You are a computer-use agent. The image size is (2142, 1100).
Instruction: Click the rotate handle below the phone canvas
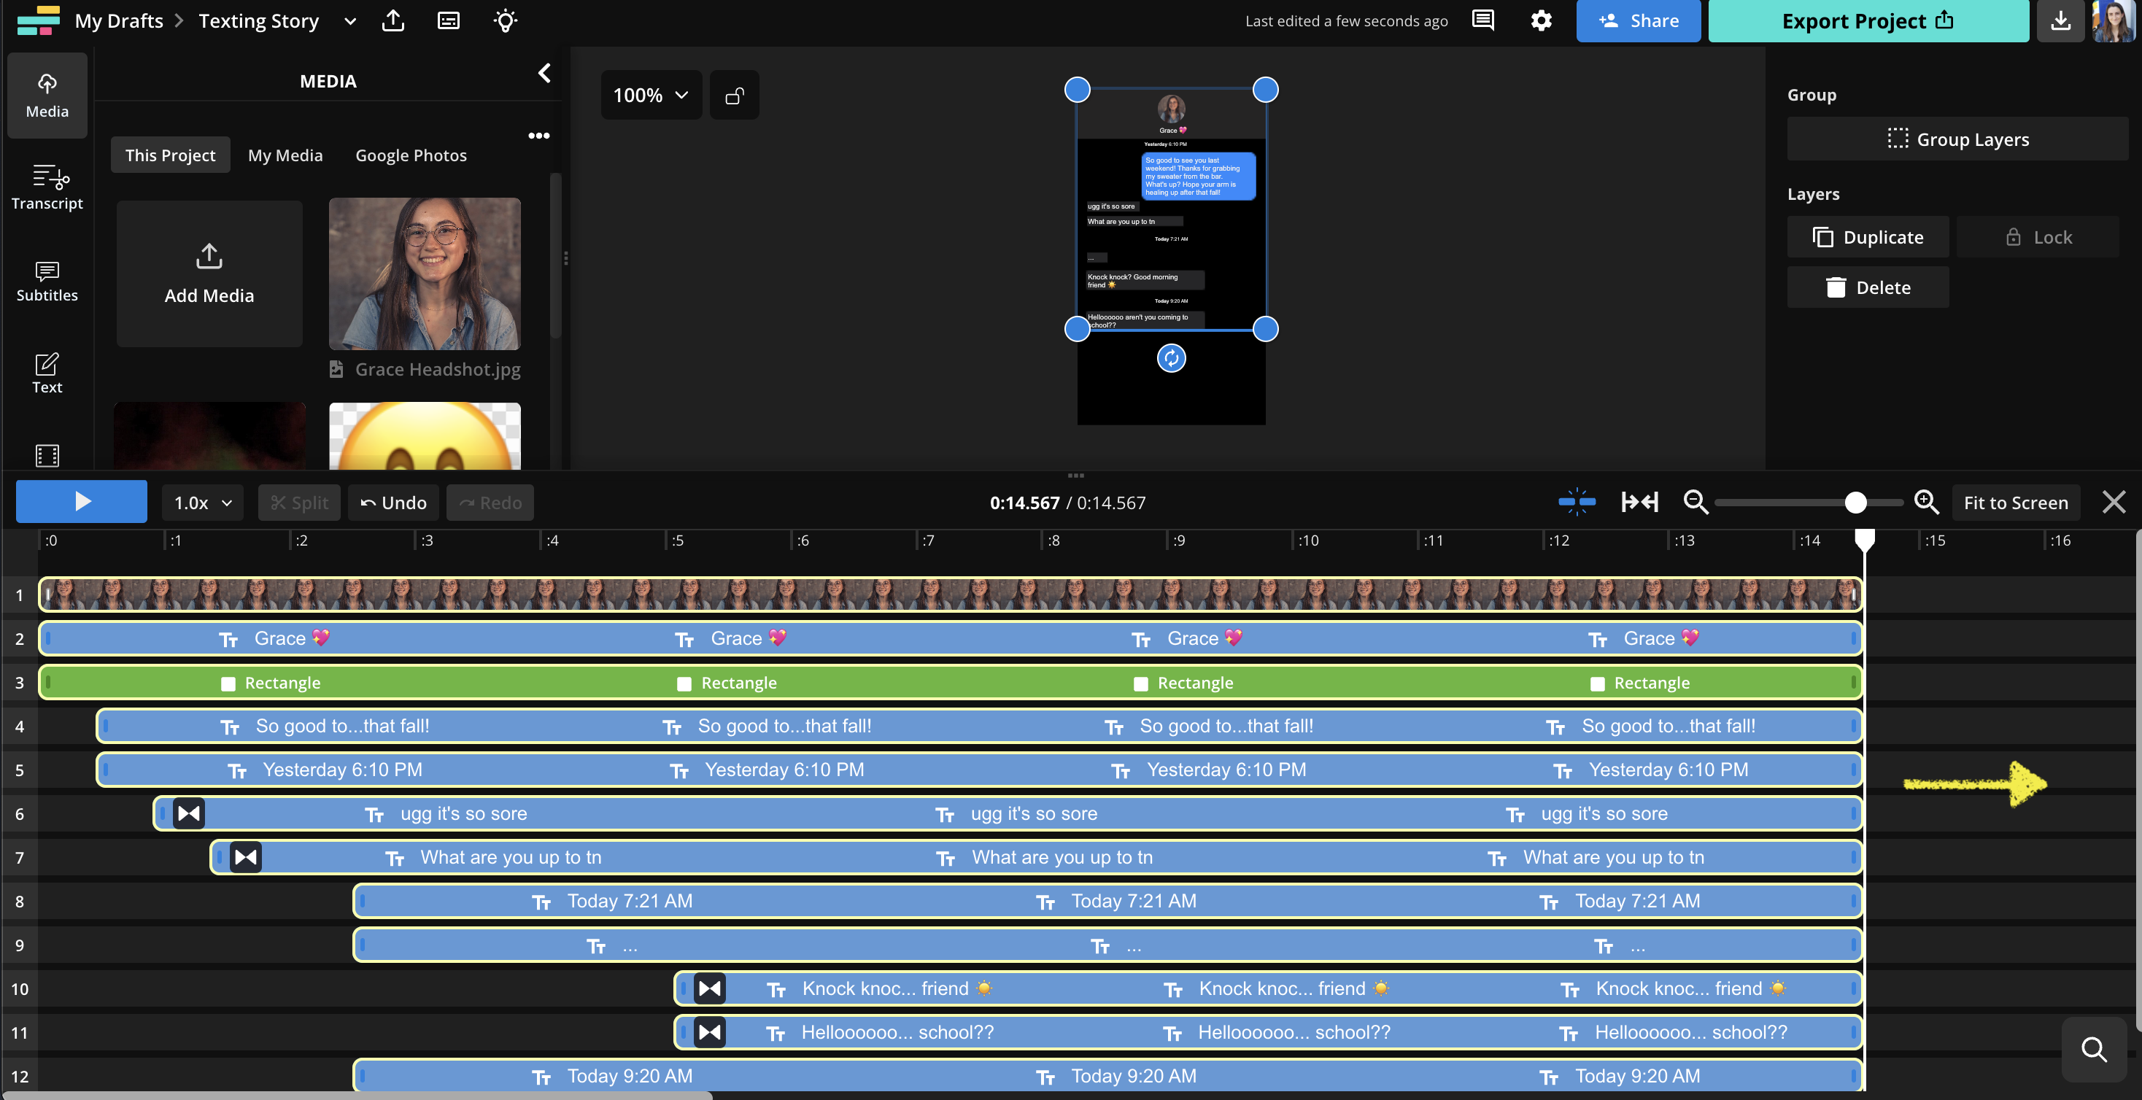click(1171, 358)
